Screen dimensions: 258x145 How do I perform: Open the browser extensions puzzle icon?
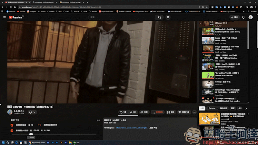(241, 7)
